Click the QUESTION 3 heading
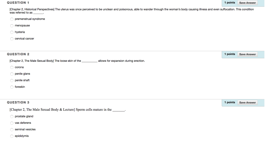The height and width of the screenshot is (148, 265). (18, 103)
